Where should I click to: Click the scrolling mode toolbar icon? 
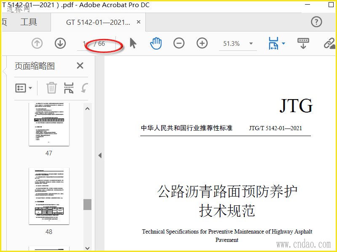[x=303, y=43]
